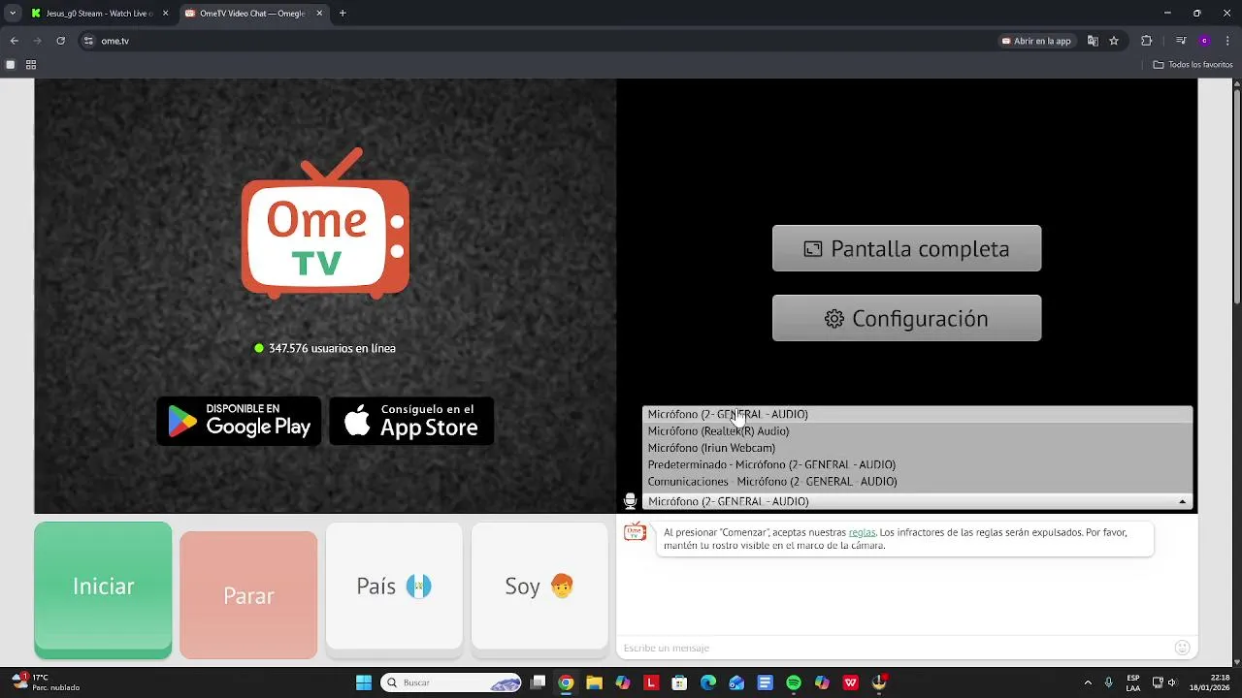Open the apps grid in bookmarks bar
This screenshot has height=698, width=1242.
pyautogui.click(x=31, y=65)
